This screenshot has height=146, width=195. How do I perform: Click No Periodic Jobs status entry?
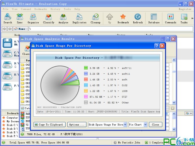[x=127, y=142]
